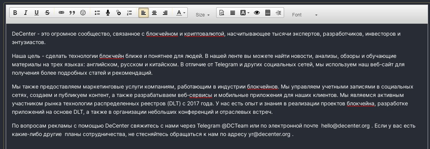Click the @DCTeam Telegram handle

click(235, 126)
